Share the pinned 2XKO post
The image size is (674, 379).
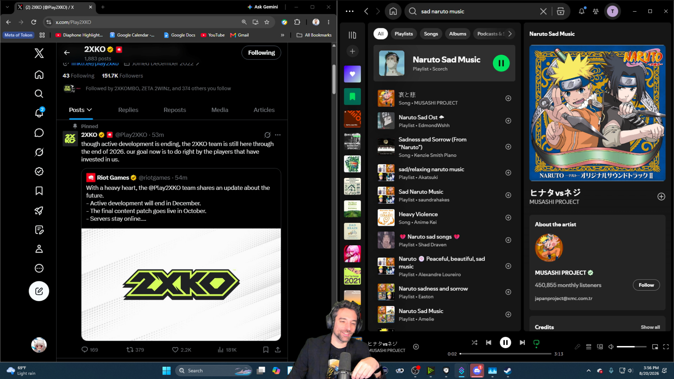[x=278, y=350]
